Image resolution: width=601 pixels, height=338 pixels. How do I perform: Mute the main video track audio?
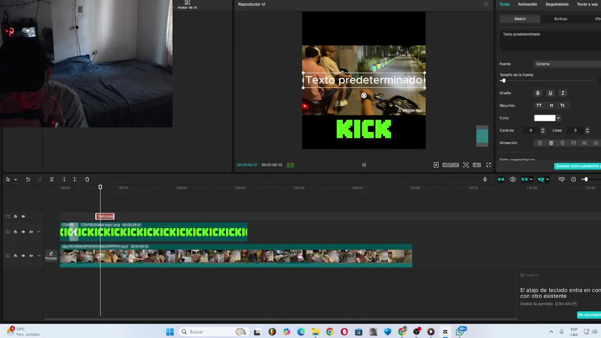[31, 256]
